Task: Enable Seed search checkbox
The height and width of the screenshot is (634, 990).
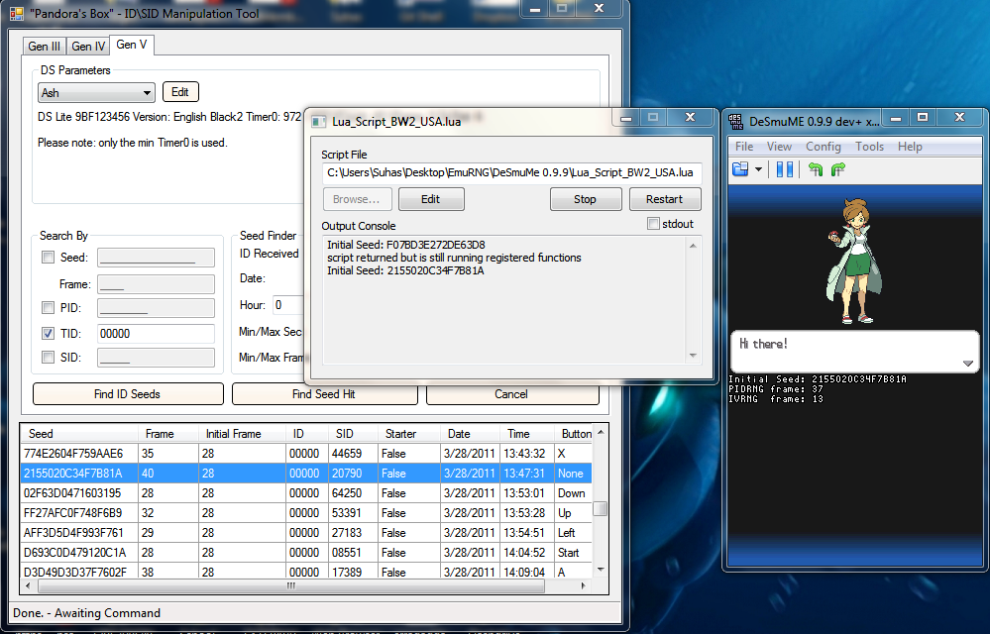Action: [x=48, y=258]
